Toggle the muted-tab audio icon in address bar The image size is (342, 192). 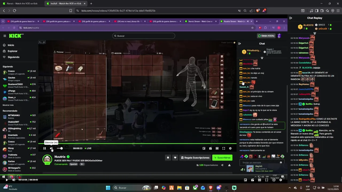[x=239, y=11]
